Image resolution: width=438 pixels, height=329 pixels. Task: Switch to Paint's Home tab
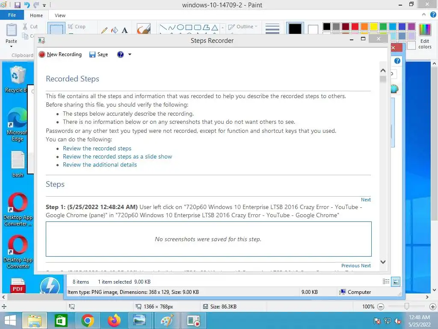(x=36, y=15)
